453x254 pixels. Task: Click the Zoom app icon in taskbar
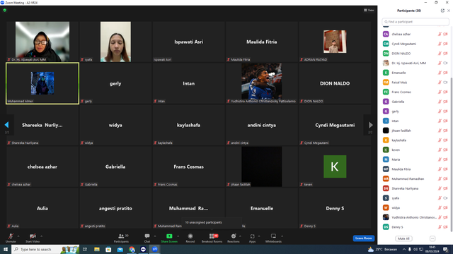155,249
